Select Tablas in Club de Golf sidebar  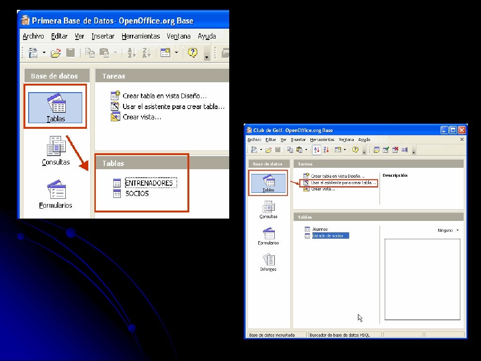point(268,183)
